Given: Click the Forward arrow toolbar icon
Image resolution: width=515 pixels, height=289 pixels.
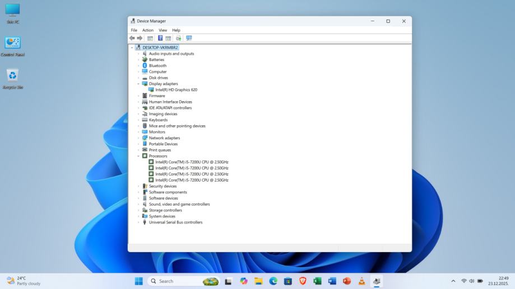Looking at the screenshot, I should [x=140, y=38].
